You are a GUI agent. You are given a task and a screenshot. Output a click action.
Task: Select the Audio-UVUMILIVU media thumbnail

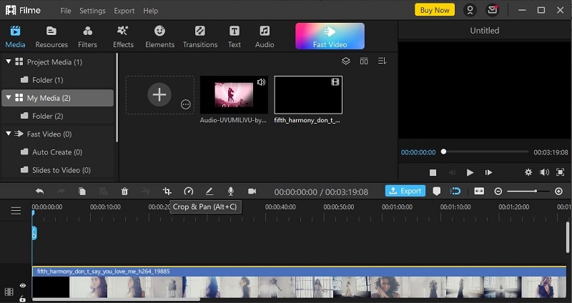point(234,95)
